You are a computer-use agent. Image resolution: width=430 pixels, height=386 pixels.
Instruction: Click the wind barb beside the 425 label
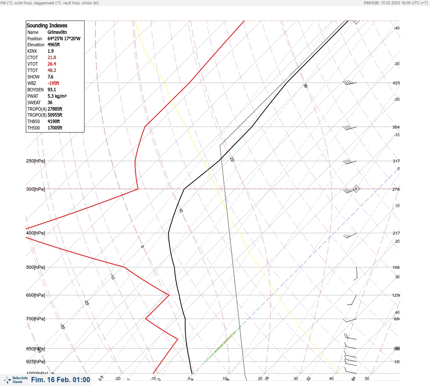point(350,82)
